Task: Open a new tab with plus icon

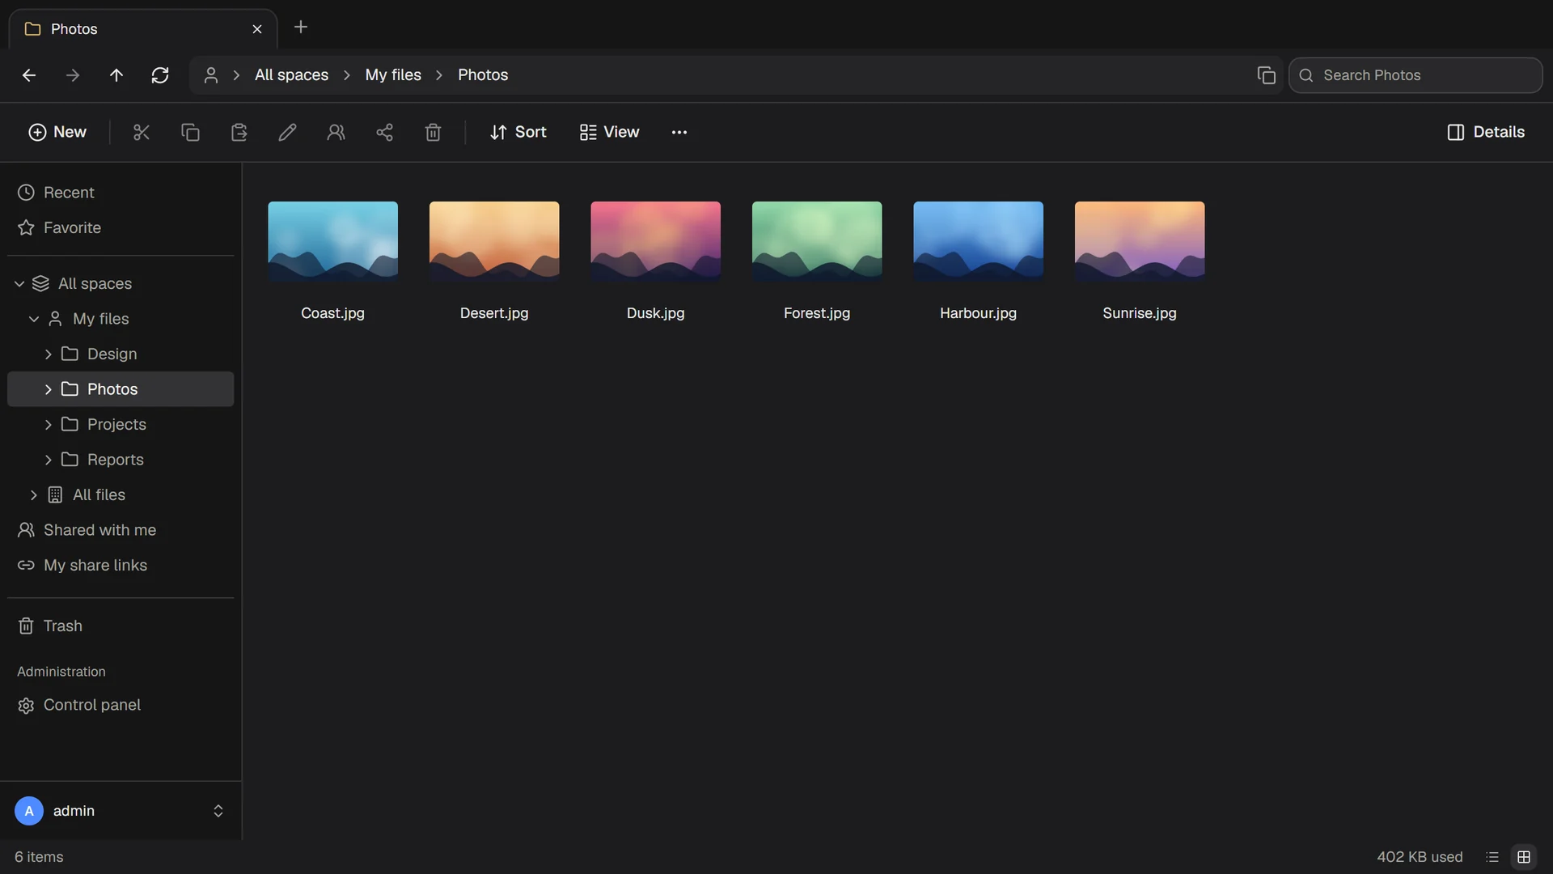Action: (x=301, y=28)
